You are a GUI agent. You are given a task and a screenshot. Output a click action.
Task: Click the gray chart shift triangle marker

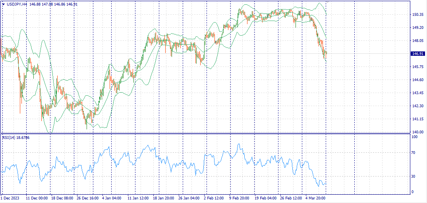(x=327, y=2)
